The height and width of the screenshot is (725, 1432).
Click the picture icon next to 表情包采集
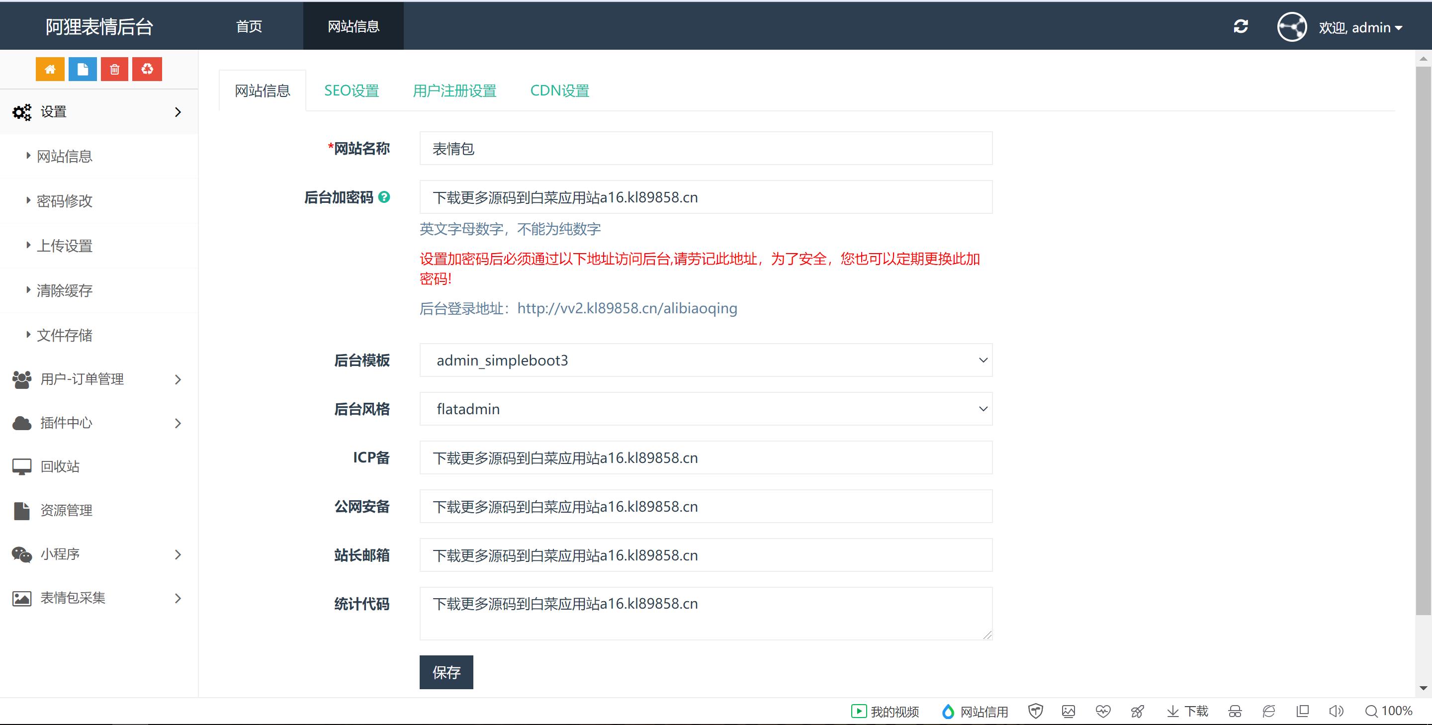(x=21, y=598)
